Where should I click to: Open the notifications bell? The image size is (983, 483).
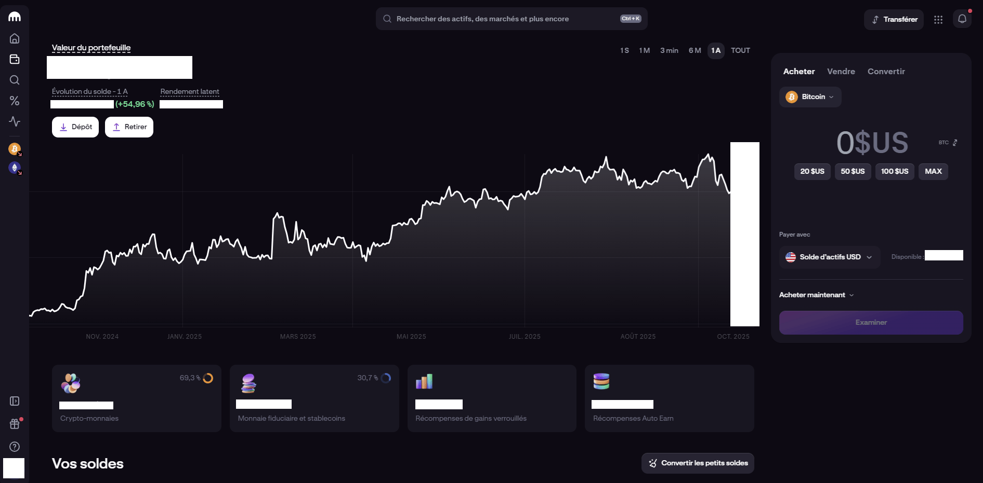pos(962,18)
